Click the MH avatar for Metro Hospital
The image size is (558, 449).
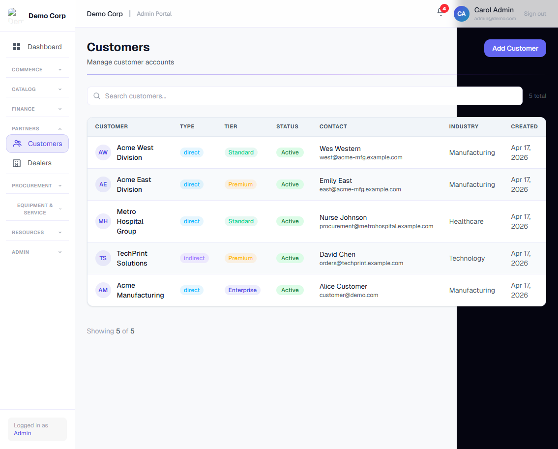click(x=103, y=221)
